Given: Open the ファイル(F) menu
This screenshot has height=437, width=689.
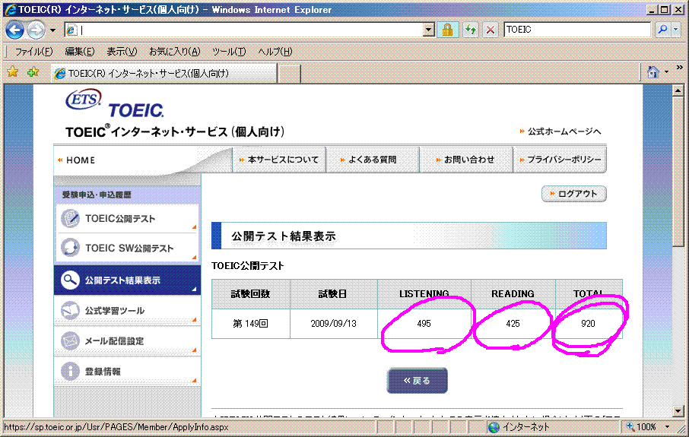Looking at the screenshot, I should [x=33, y=52].
